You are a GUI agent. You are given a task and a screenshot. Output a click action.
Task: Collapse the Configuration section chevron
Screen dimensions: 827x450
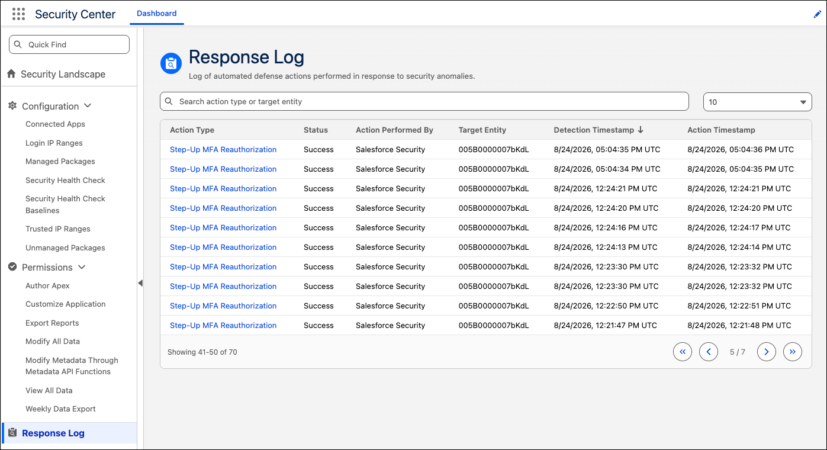pyautogui.click(x=88, y=106)
